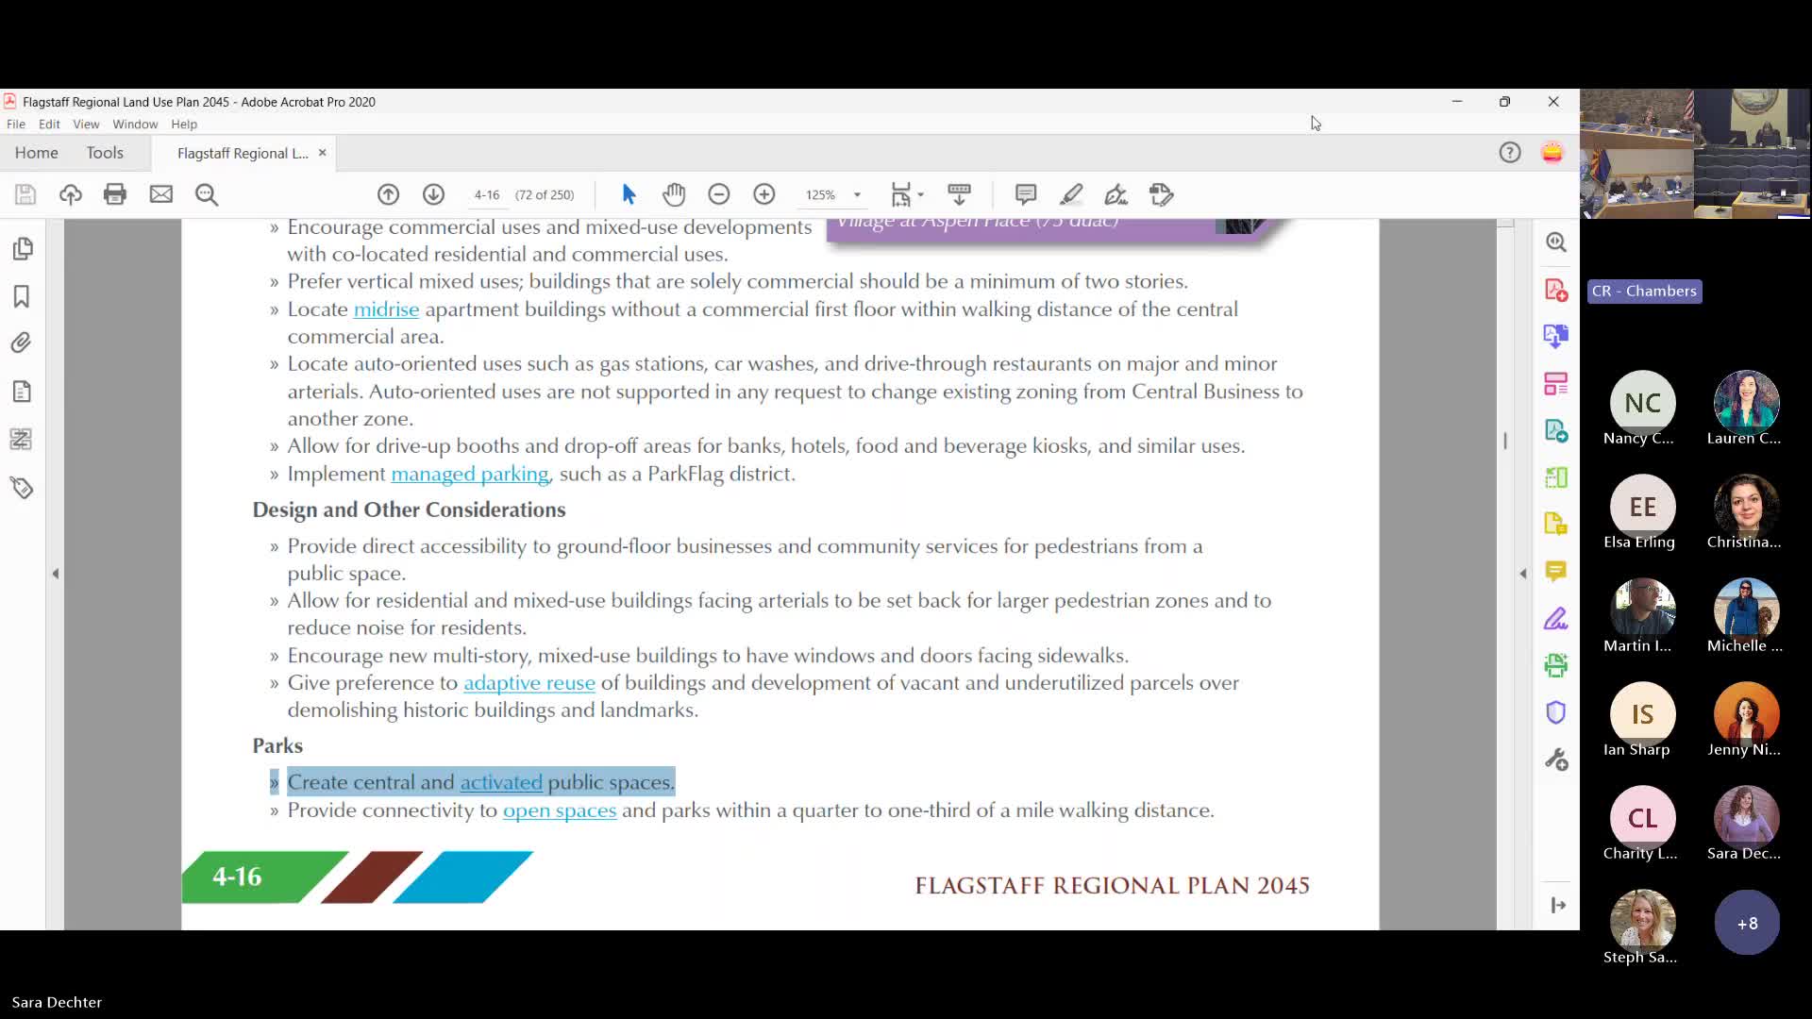The image size is (1812, 1019).
Task: Click the page number input field
Action: [487, 195]
